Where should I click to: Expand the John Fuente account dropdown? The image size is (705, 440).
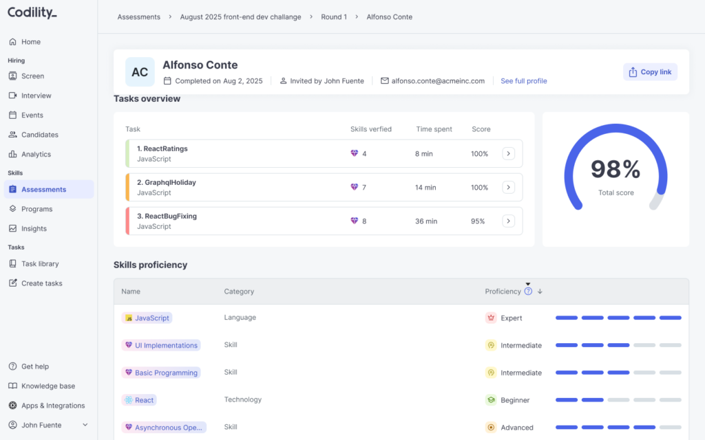[x=85, y=425]
